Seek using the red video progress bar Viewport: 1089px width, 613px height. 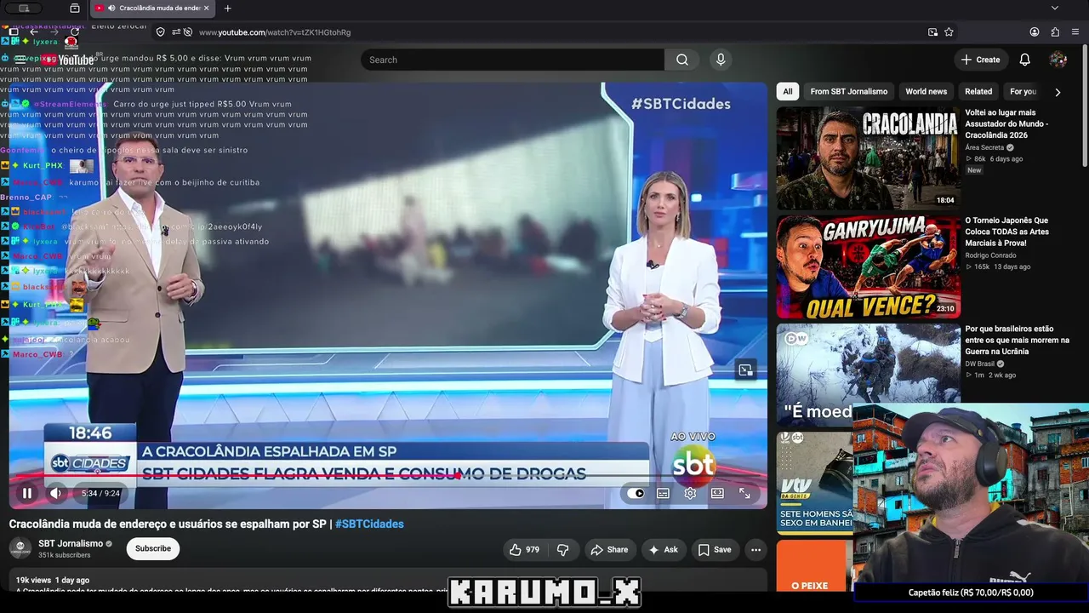[388, 476]
